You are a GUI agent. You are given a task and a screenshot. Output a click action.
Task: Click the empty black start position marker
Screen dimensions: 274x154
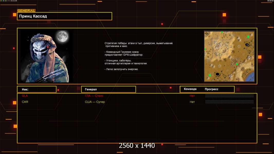(x=217, y=74)
